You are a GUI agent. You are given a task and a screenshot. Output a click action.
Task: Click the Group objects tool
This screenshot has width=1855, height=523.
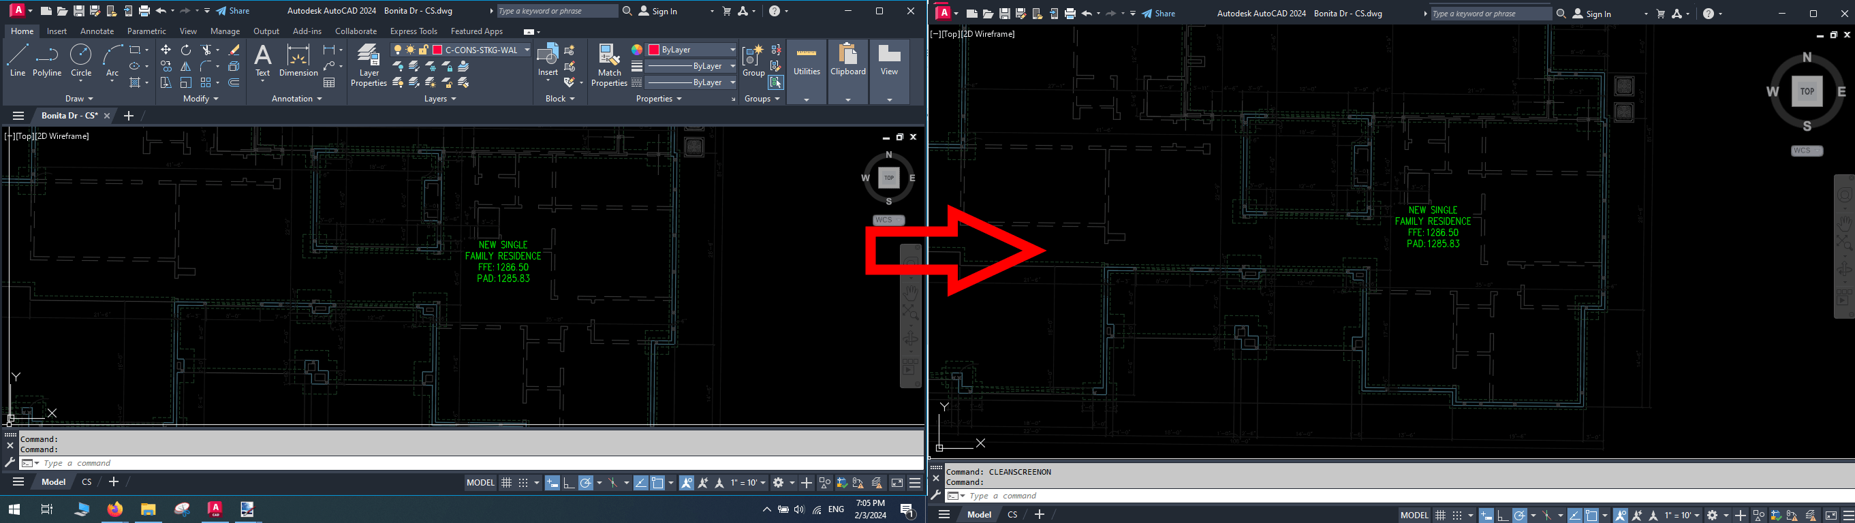(x=753, y=61)
